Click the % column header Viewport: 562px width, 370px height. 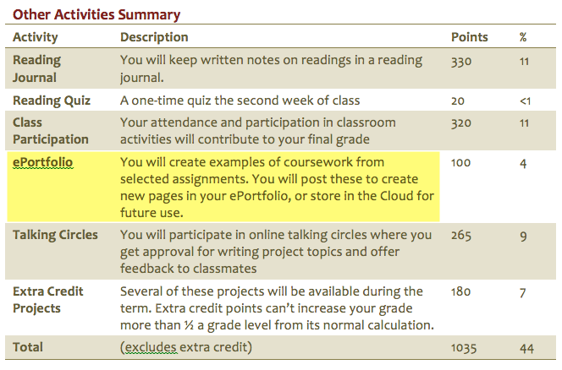click(523, 37)
